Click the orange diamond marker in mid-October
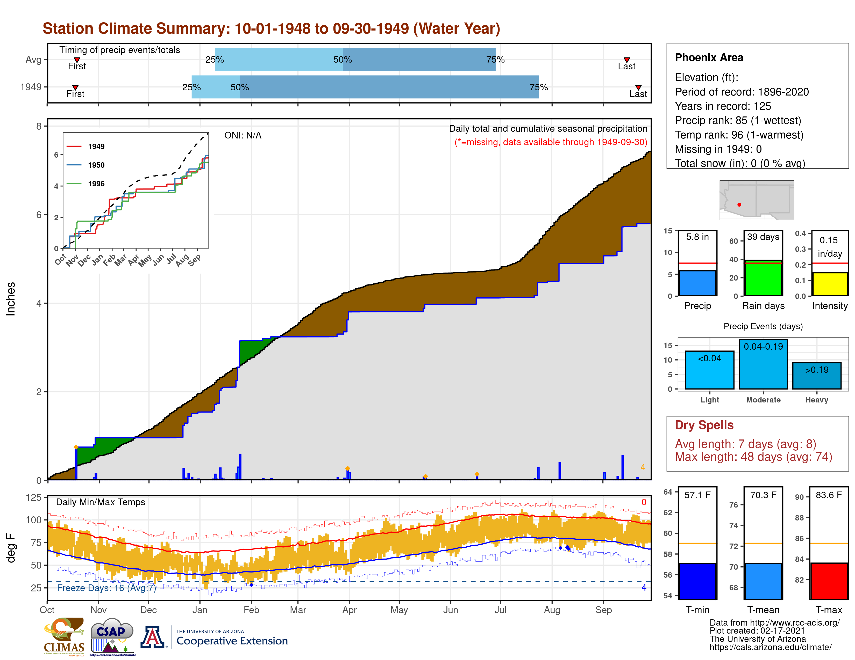 (x=76, y=447)
